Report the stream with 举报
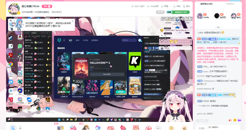 177,6
